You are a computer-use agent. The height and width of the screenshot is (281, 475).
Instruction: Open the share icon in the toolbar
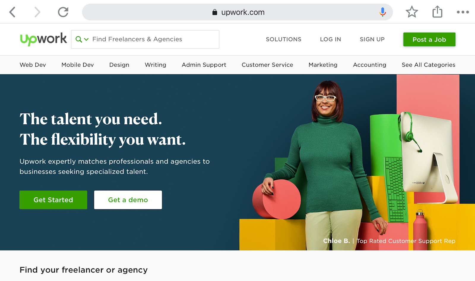point(437,12)
